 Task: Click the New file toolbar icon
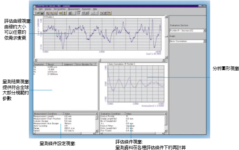[34, 13]
